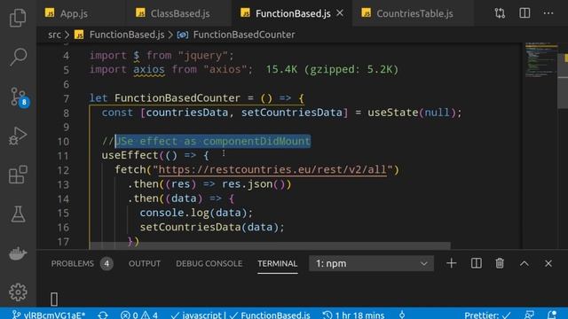The image size is (568, 319).
Task: Open errors and warnings count in status bar
Action: pyautogui.click(x=139, y=315)
